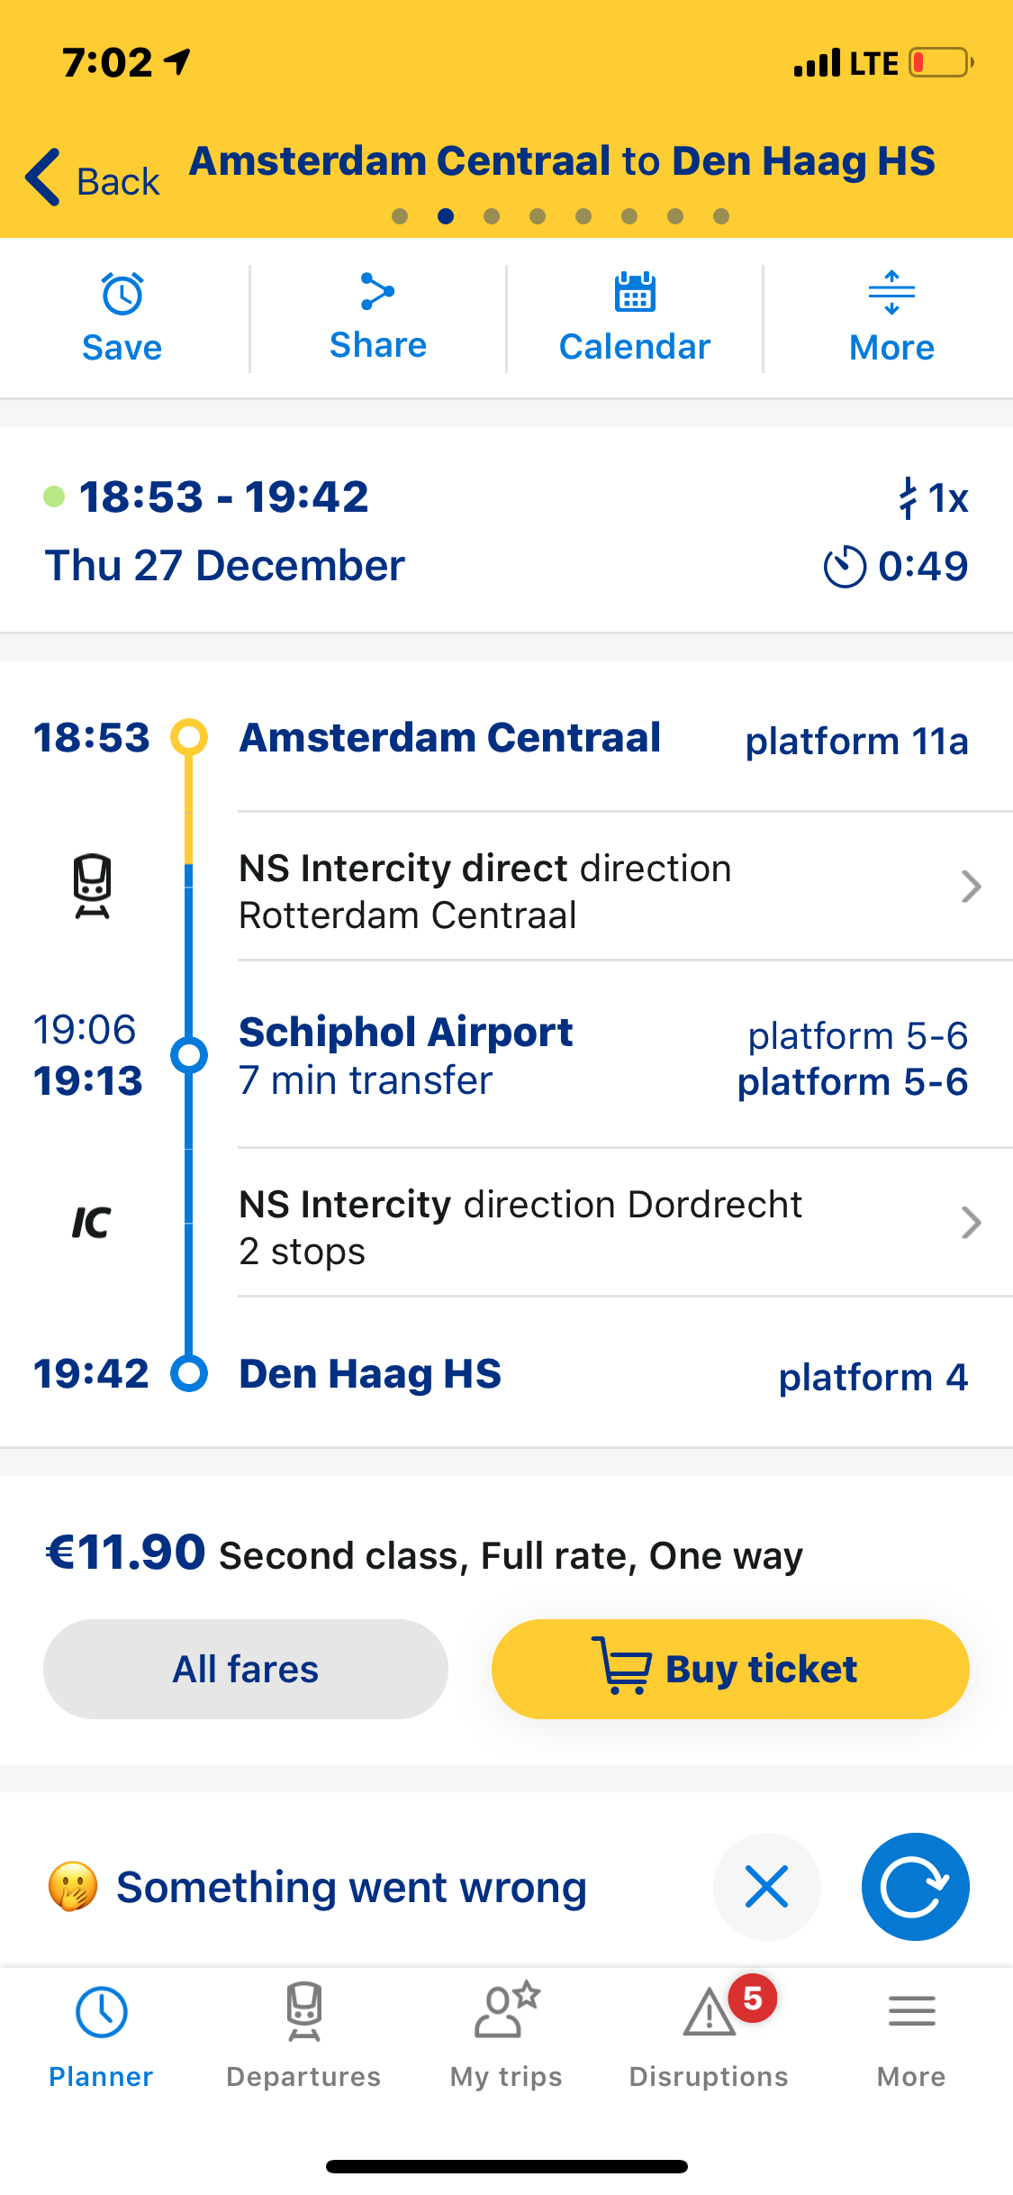Add trip to Calendar
Screen dimensions: 1013x2195
635,293
